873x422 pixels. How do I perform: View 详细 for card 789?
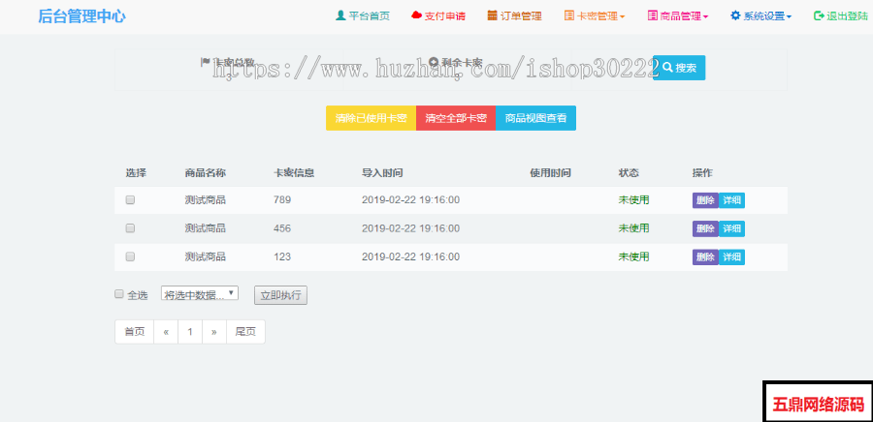coord(731,200)
